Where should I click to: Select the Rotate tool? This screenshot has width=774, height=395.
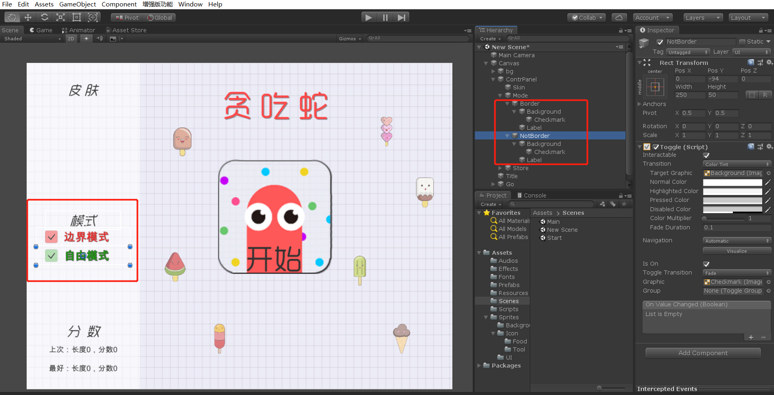pyautogui.click(x=44, y=17)
